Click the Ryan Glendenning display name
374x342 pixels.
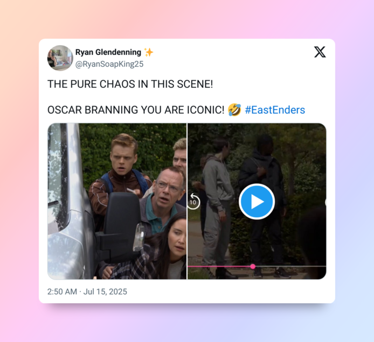pos(108,52)
